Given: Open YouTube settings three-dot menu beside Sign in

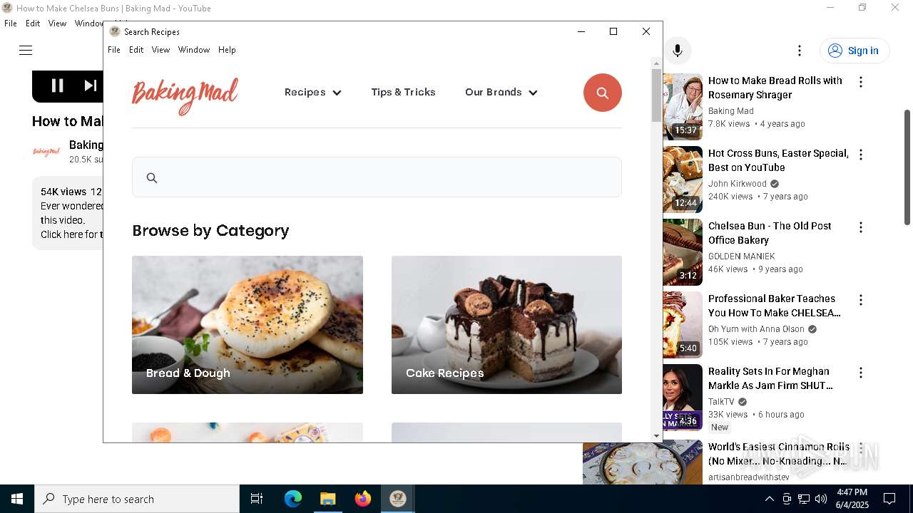Looking at the screenshot, I should point(800,51).
